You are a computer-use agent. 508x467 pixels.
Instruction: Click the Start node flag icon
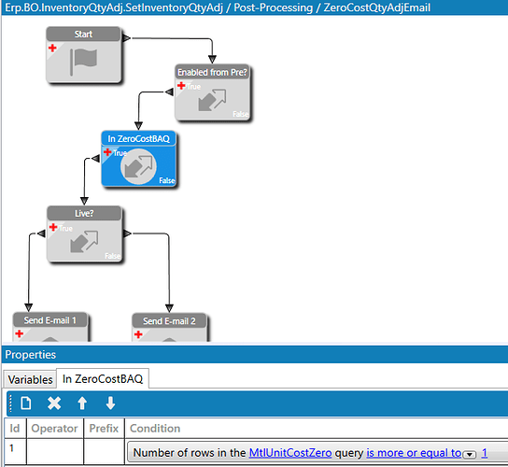[84, 62]
